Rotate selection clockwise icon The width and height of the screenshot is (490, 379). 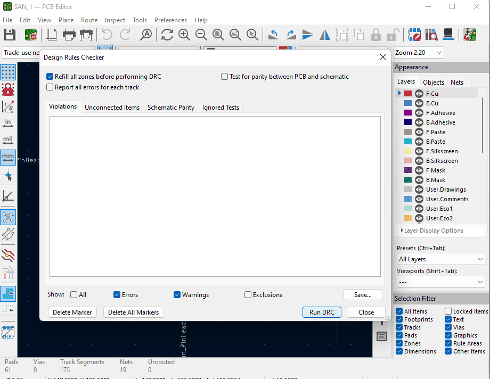(291, 35)
